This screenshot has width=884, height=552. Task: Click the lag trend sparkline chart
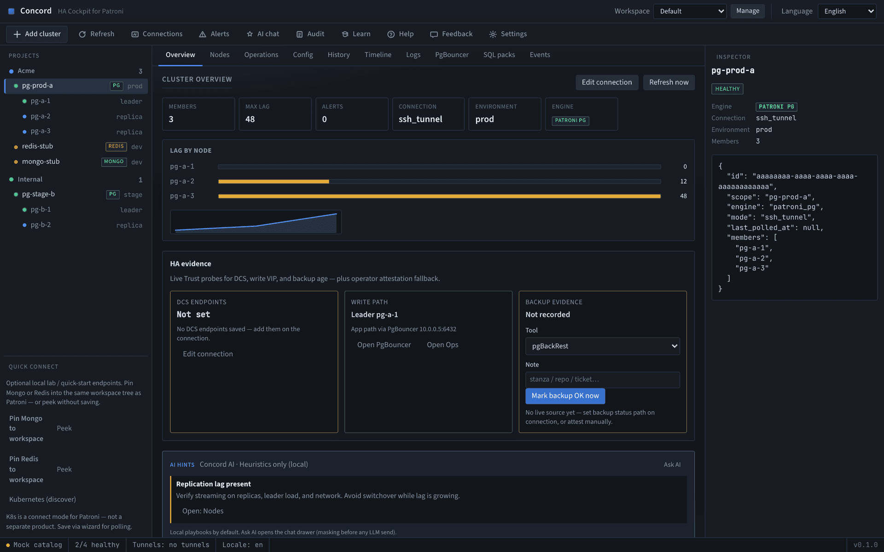[256, 222]
